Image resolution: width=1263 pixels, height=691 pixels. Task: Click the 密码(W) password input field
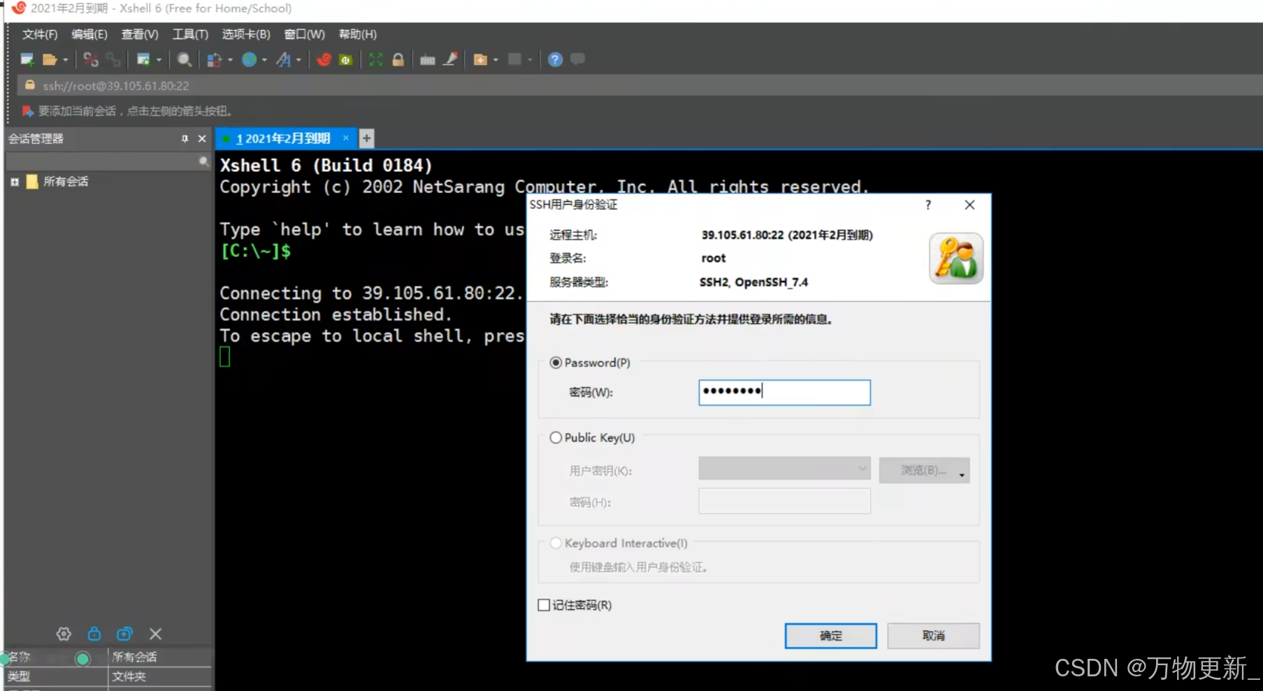[784, 392]
